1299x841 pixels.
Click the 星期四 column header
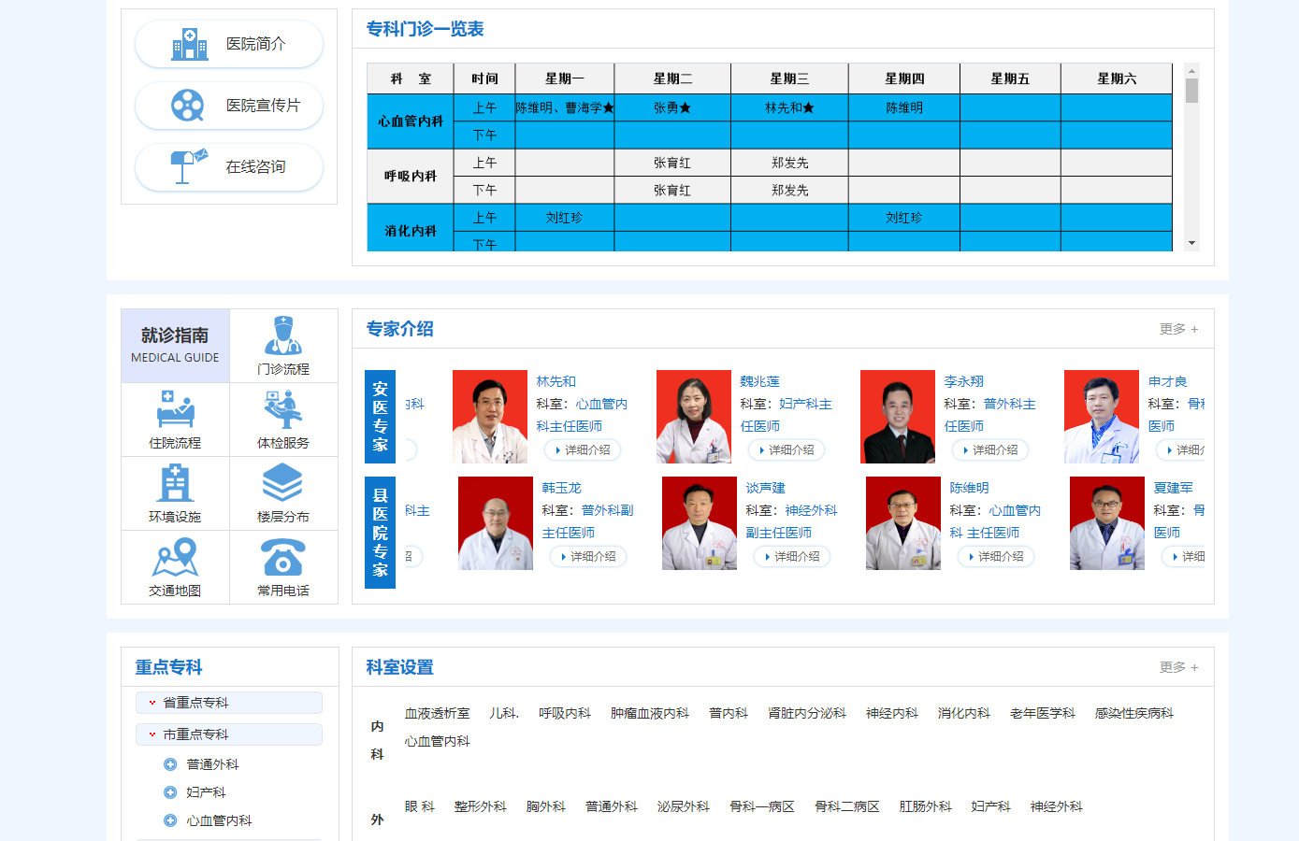coord(904,78)
